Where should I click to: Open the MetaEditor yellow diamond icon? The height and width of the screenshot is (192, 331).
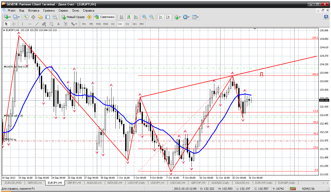tap(89, 17)
